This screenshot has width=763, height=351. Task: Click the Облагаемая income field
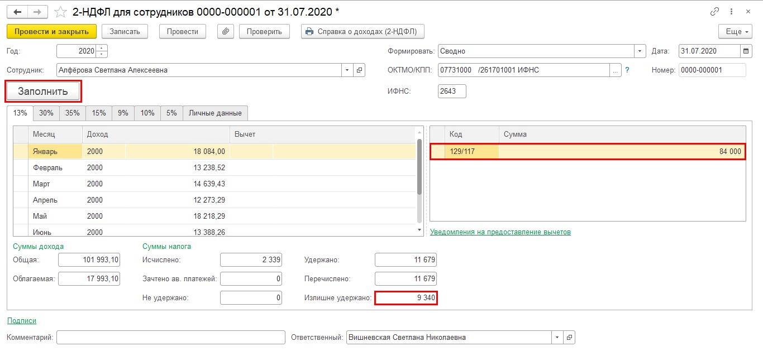pos(89,278)
